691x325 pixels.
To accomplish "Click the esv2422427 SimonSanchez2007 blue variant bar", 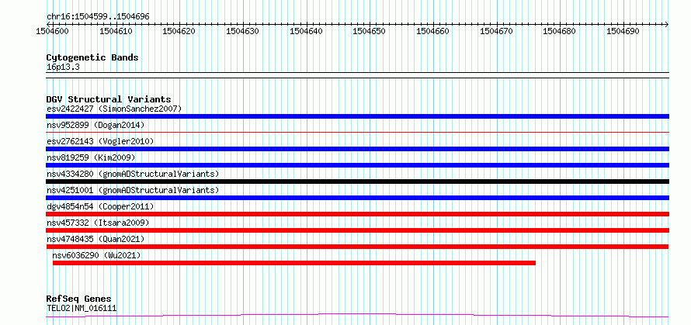I will coord(357,116).
